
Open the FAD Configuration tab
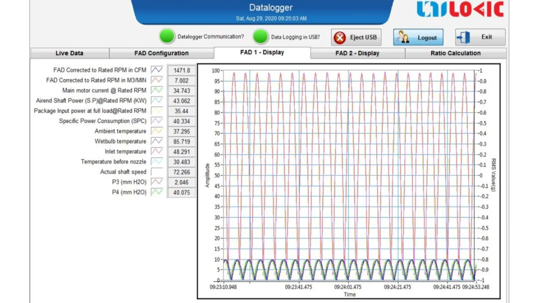coord(161,53)
